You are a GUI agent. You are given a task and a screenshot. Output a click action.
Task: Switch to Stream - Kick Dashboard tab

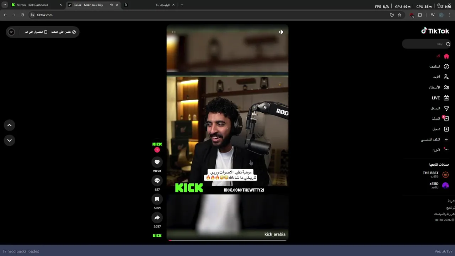(37, 5)
